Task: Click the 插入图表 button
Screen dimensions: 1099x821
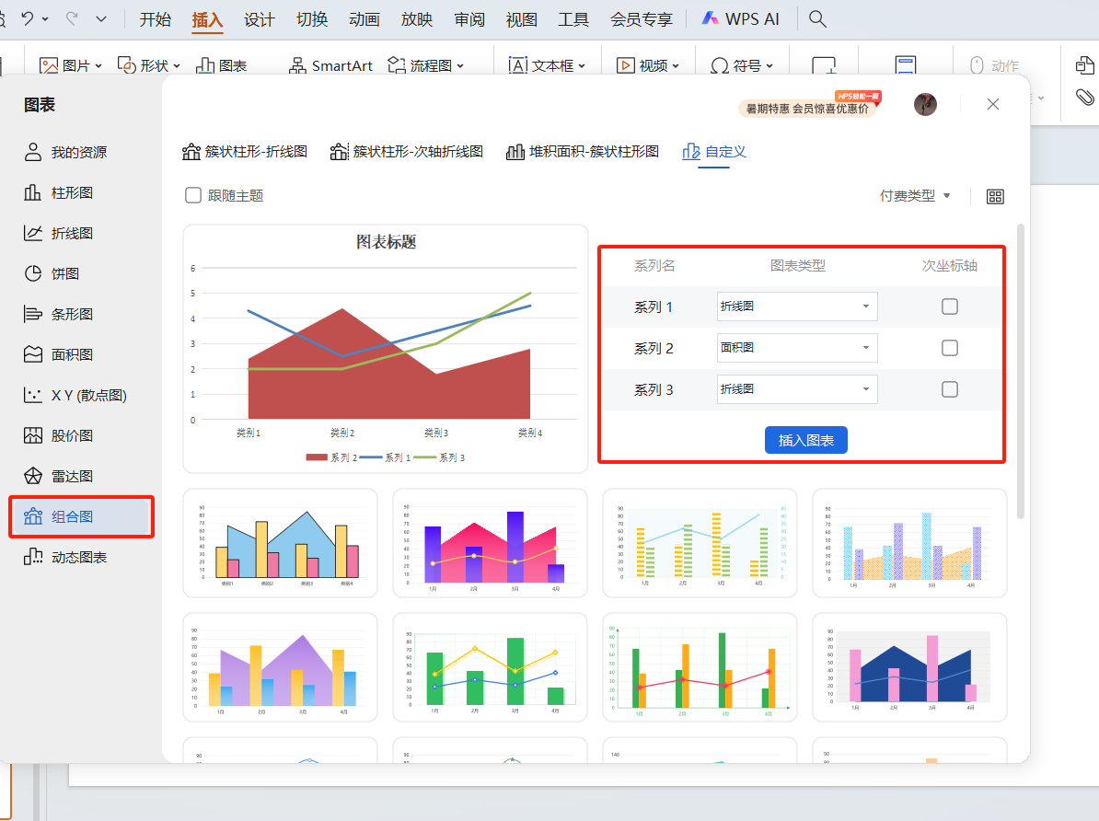Action: coord(805,440)
